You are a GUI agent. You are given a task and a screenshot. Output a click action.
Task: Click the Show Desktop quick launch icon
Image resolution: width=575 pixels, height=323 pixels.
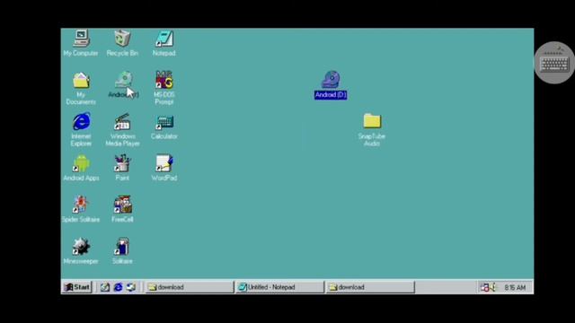(105, 287)
